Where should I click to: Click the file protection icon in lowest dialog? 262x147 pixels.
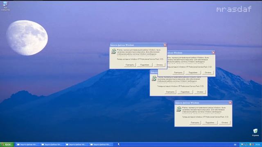click(x=179, y=109)
